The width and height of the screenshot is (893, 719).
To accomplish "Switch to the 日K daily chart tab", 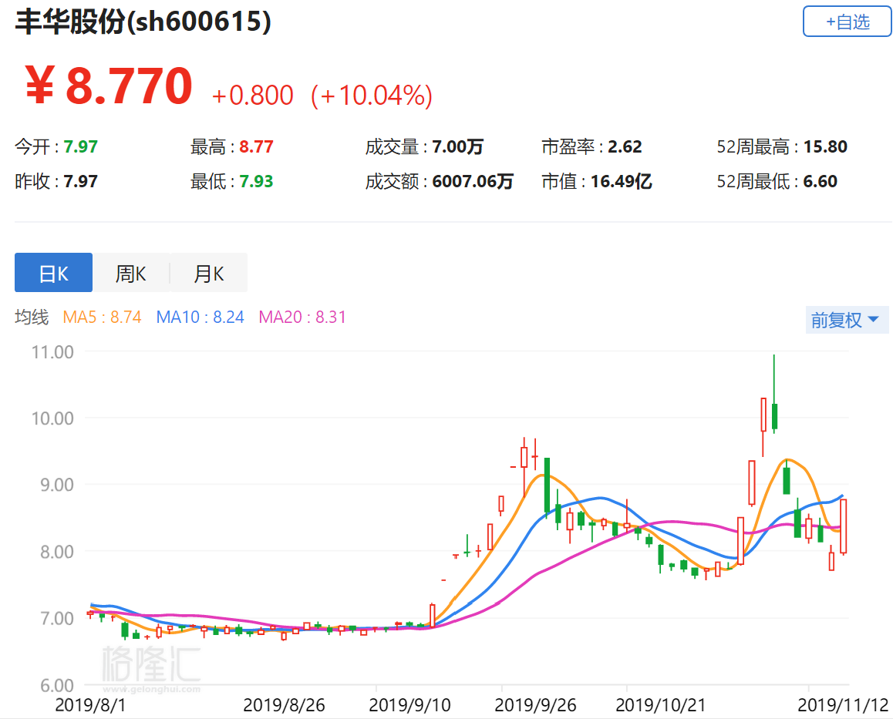I will click(53, 273).
